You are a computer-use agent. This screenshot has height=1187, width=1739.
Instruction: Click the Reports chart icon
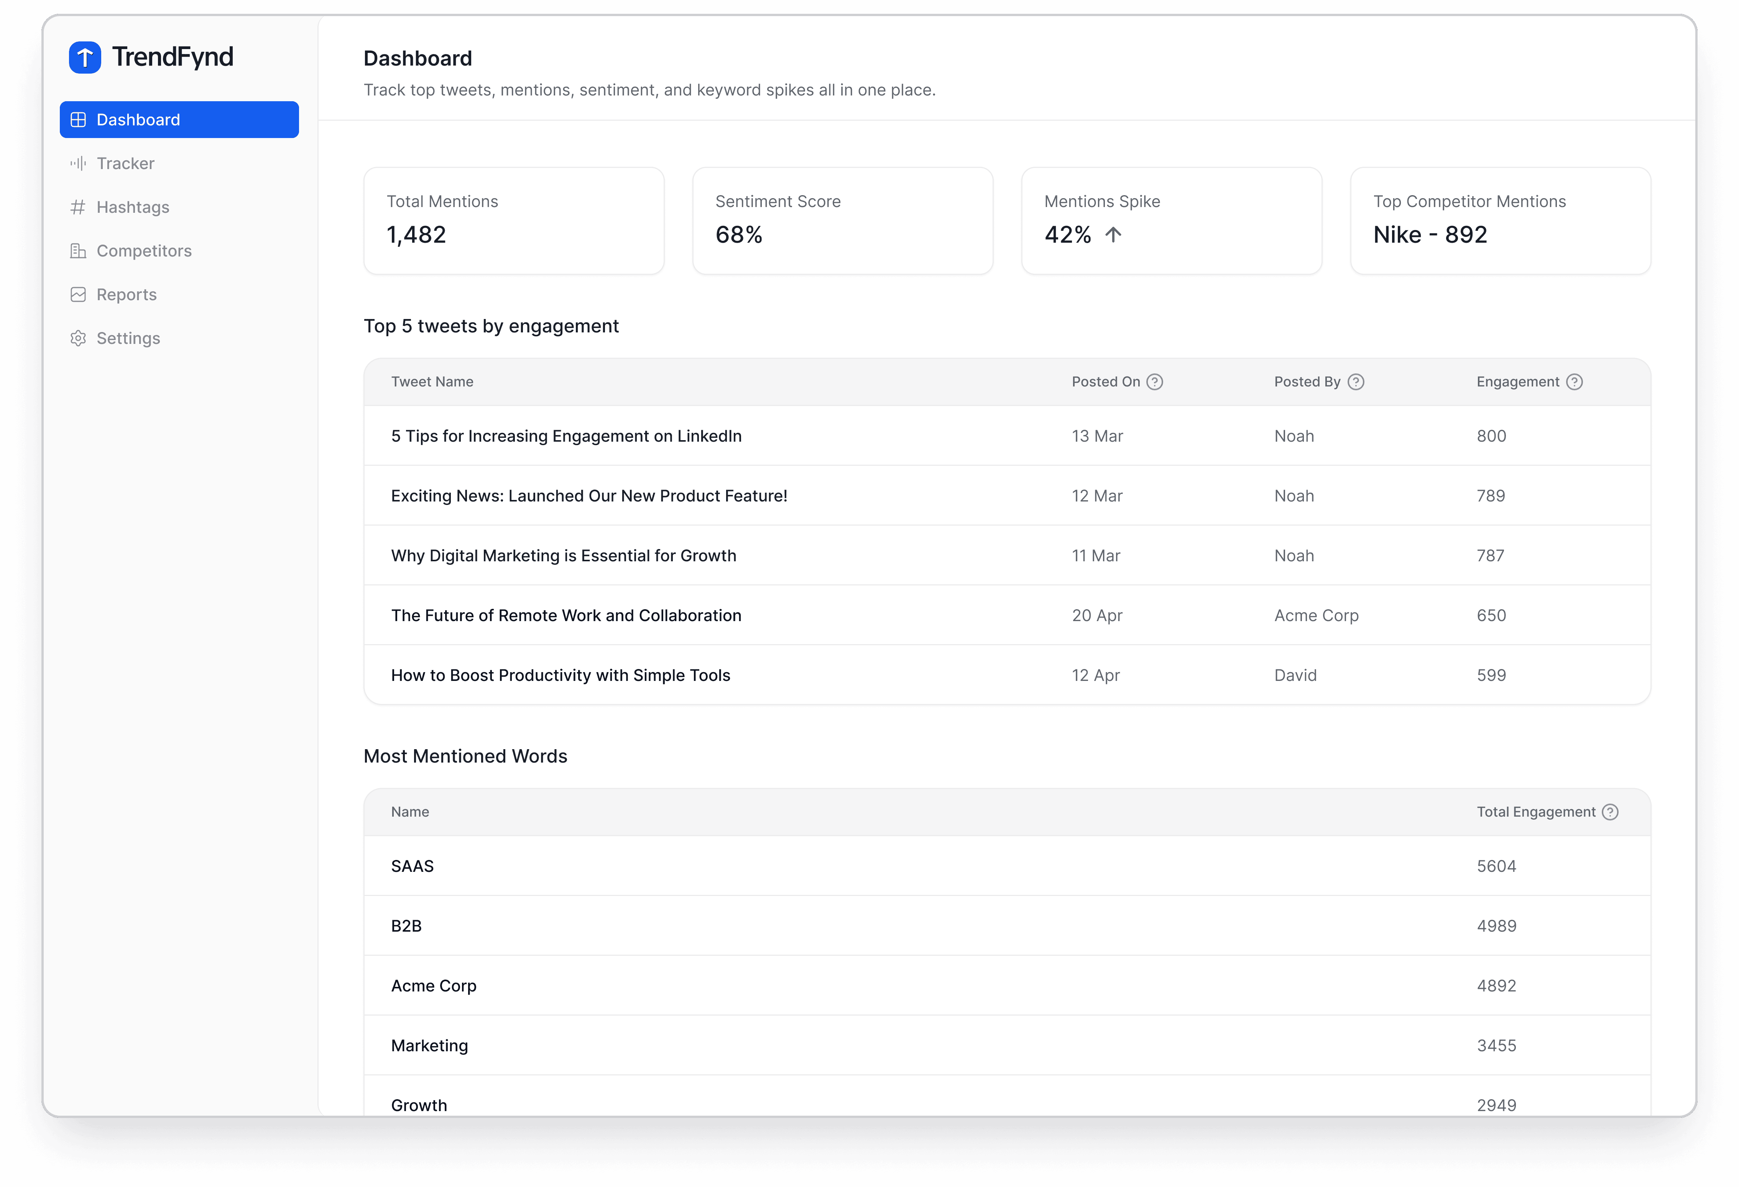pos(78,294)
